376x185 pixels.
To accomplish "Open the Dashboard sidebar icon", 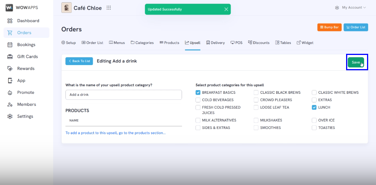I will coord(10,21).
